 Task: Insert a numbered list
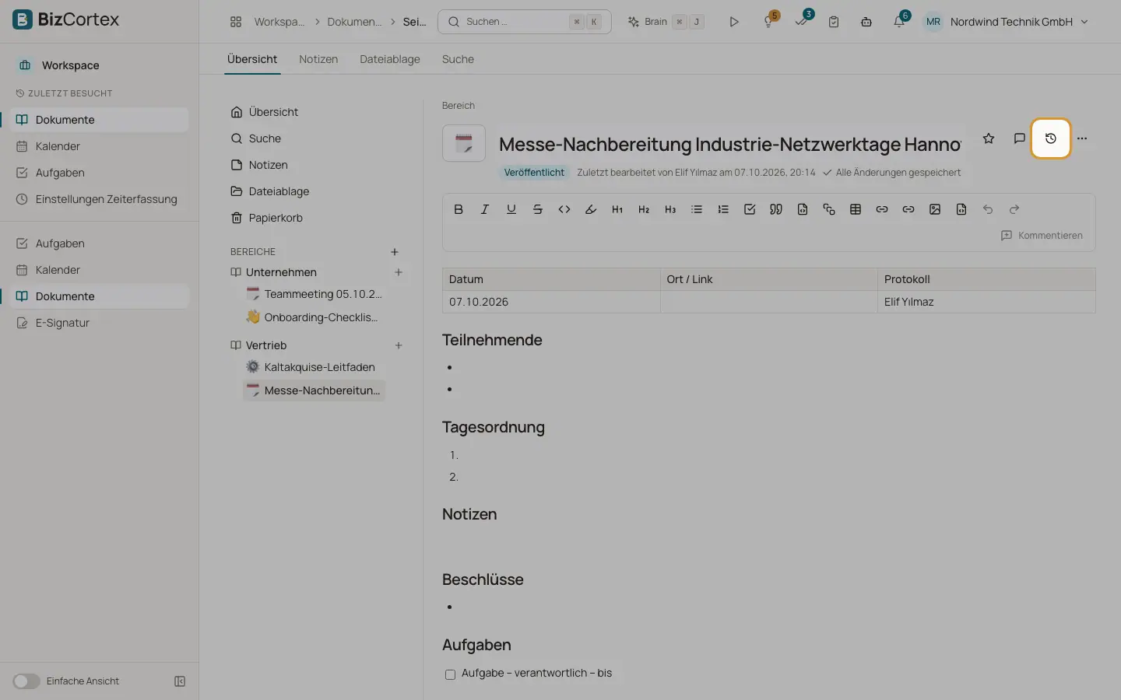[x=723, y=209]
